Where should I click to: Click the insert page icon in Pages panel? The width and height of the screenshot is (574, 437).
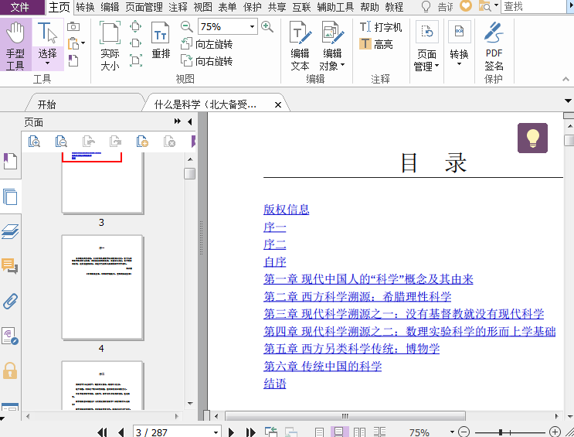coord(142,141)
